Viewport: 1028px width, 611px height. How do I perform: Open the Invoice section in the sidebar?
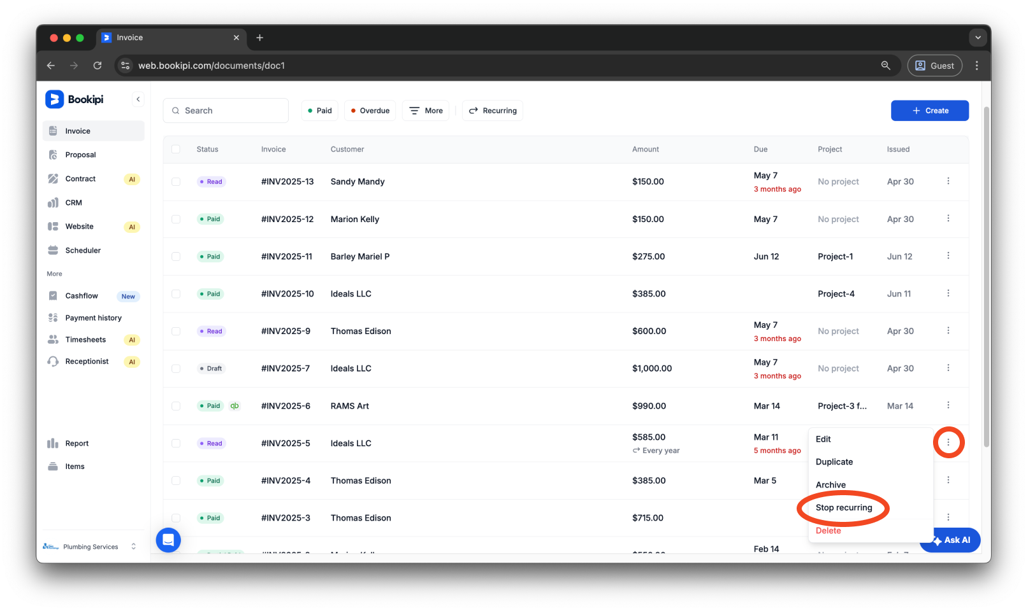(78, 130)
